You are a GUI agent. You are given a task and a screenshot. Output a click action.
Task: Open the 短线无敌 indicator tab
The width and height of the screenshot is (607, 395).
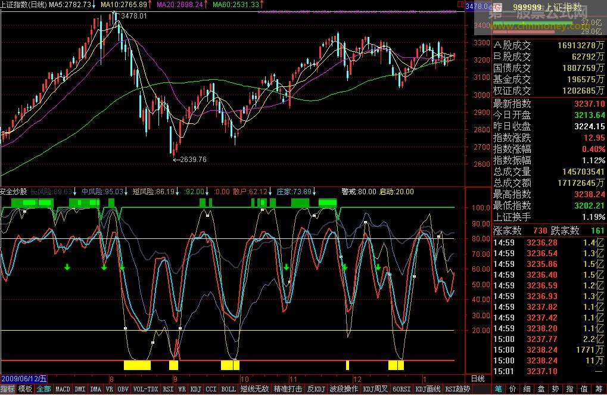(x=254, y=389)
